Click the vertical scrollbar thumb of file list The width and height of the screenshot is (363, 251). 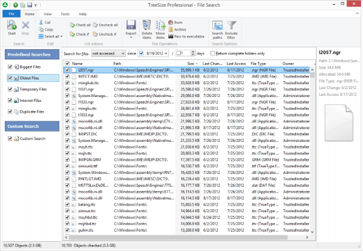pos(313,75)
